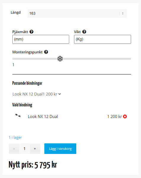The height and width of the screenshot is (178, 141).
Task: Focus the Pjäxmått (mm) input field
Action: tap(41, 39)
